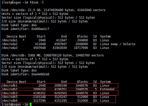148x106 pixels.
Task: Click End value 41943039 for sda3
Action: [60, 48]
